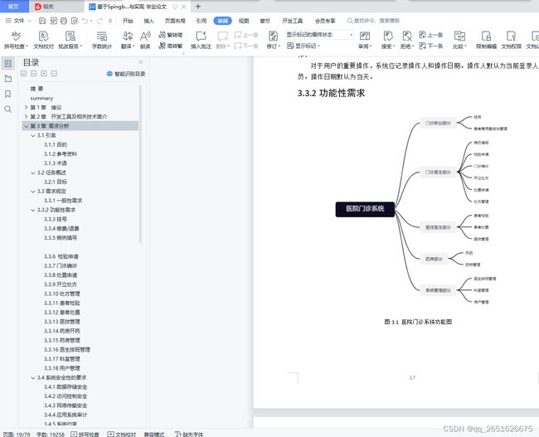This screenshot has height=437, width=539.
Task: Click the navigation pane vertical scrollbar
Action: [140, 164]
